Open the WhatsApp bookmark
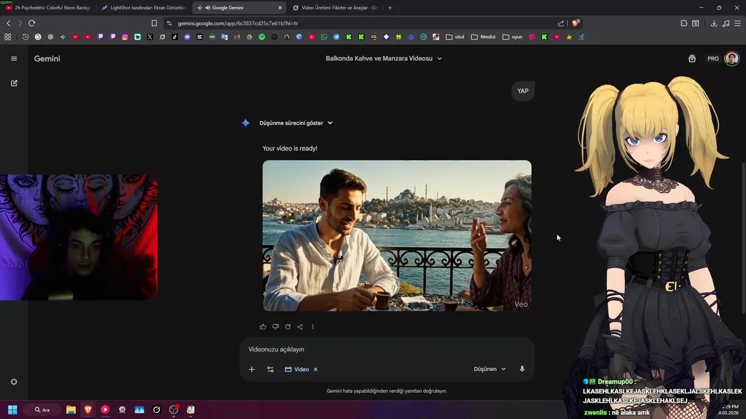The height and width of the screenshot is (419, 746). point(324,37)
